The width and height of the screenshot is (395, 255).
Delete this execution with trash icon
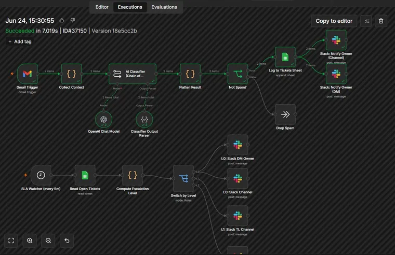381,21
